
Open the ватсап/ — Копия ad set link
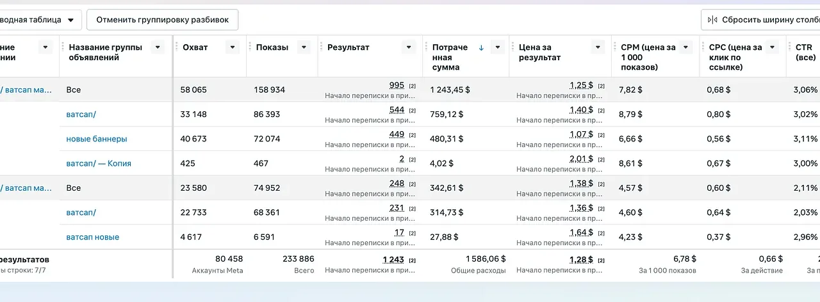pyautogui.click(x=99, y=163)
